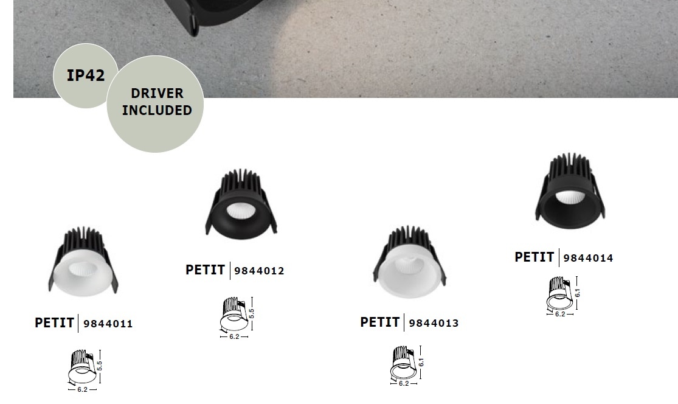Open the dimension diagram under PETIT 9844012
This screenshot has width=678, height=404.
(237, 318)
